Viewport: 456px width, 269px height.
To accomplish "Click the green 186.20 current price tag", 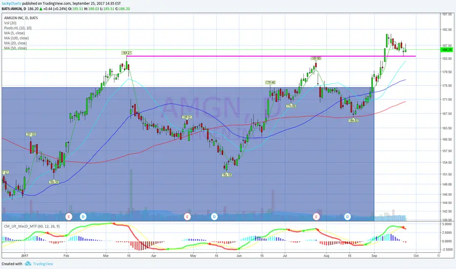I will (447, 50).
